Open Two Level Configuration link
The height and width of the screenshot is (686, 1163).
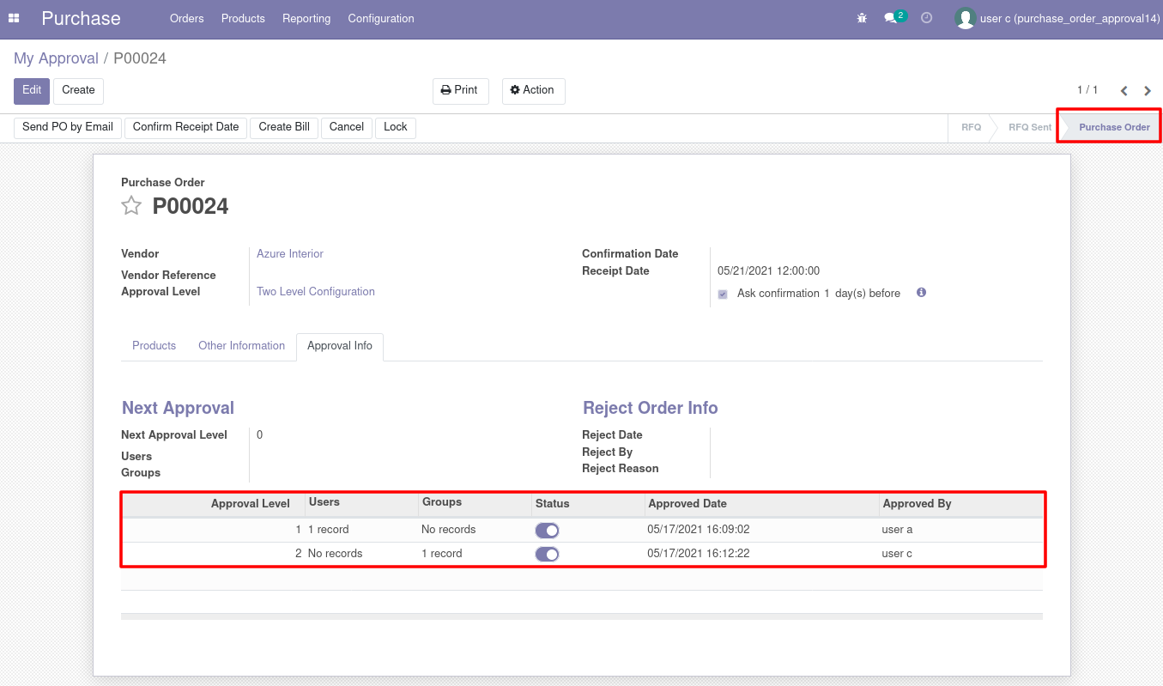tap(316, 292)
